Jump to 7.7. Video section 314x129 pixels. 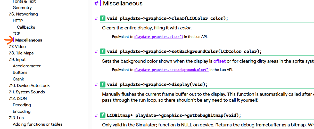pyautogui.click(x=17, y=47)
